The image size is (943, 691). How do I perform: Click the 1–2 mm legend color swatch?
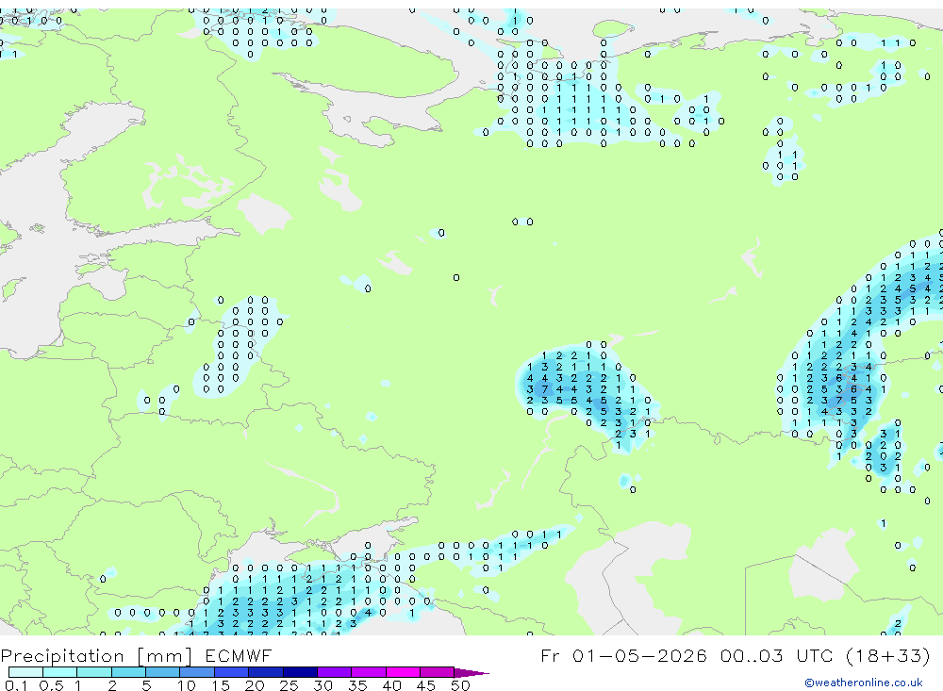coord(94,672)
